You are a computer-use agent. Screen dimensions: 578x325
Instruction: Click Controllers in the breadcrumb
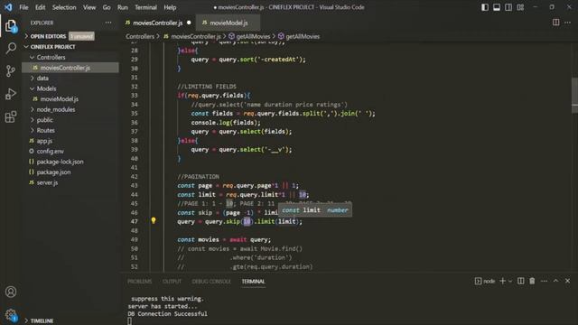tap(140, 36)
